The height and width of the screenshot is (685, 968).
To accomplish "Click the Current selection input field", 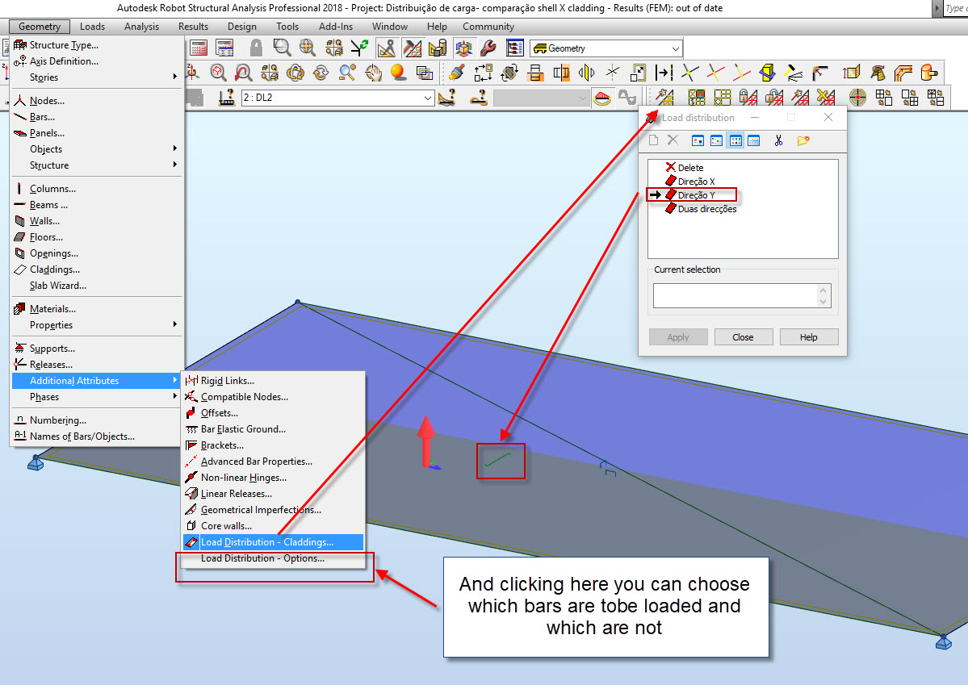I will pos(735,295).
